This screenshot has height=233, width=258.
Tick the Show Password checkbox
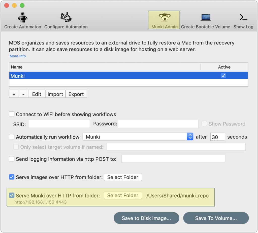(x=204, y=124)
